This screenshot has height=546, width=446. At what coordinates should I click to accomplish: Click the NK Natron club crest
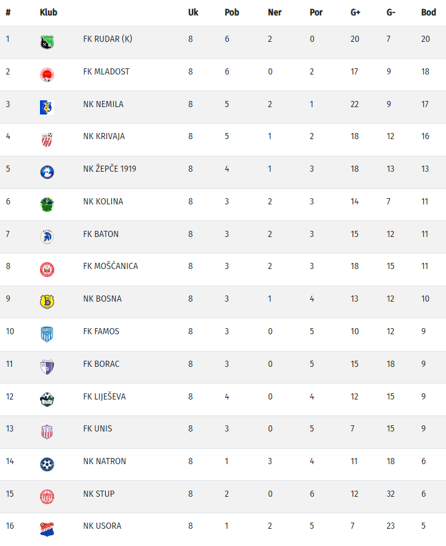pyautogui.click(x=47, y=464)
